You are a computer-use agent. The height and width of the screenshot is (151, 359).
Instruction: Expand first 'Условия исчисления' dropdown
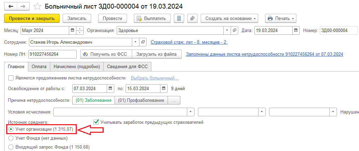[191, 112]
